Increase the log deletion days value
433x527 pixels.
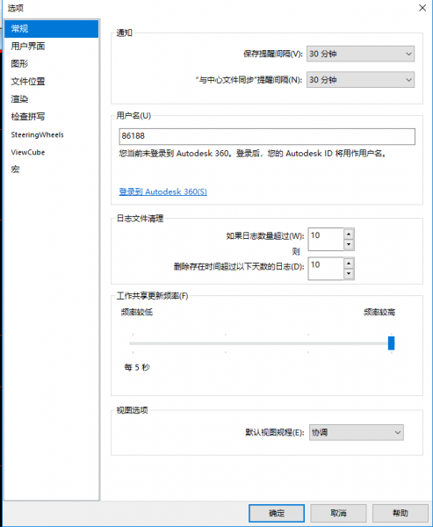pos(349,263)
